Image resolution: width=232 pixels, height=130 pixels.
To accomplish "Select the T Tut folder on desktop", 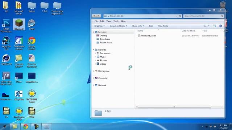I will [44, 7].
